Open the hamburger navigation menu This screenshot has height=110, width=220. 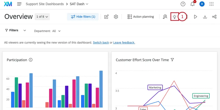(x=19, y=4)
